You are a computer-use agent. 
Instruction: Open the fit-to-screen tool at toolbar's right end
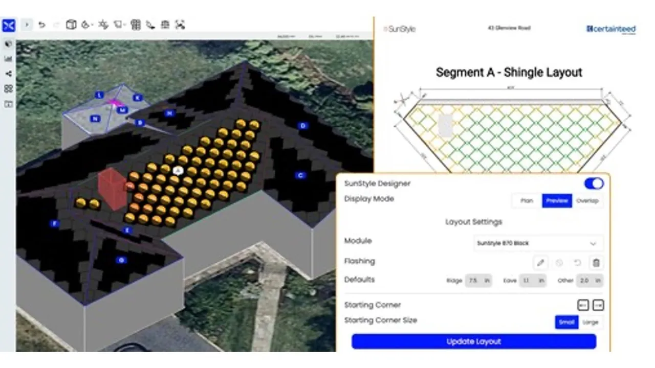180,25
